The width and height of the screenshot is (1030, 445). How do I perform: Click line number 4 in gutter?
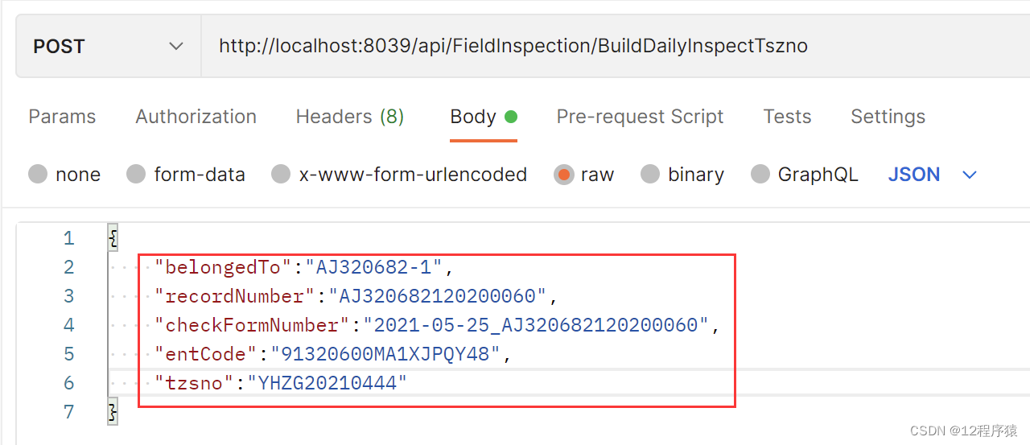pos(69,325)
